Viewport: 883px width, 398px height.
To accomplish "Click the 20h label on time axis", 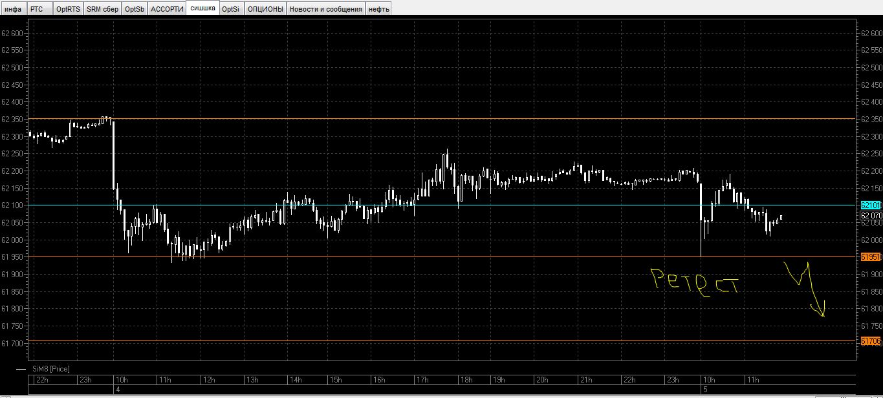I will tap(543, 379).
